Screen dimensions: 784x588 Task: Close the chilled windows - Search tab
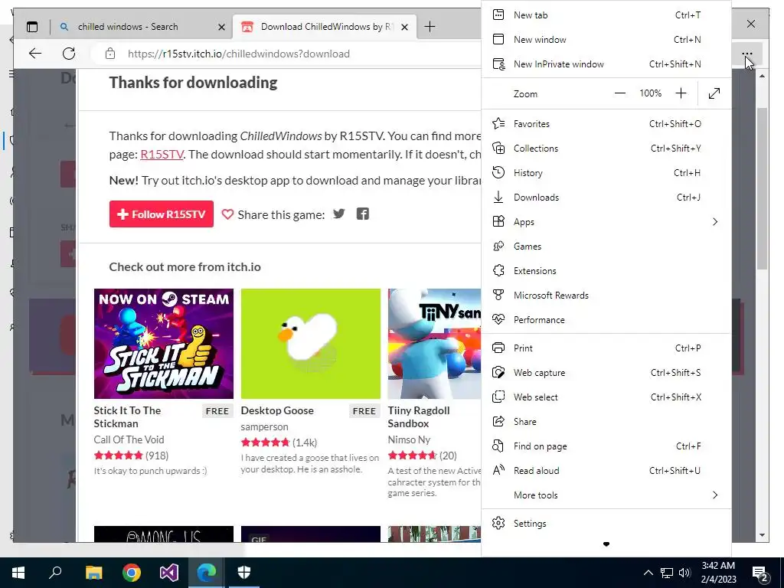coord(221,27)
